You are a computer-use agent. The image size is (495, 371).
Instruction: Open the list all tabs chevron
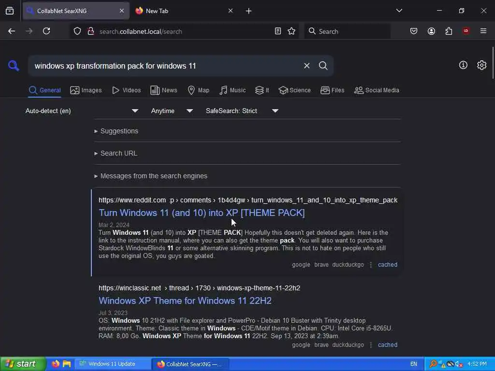click(399, 11)
